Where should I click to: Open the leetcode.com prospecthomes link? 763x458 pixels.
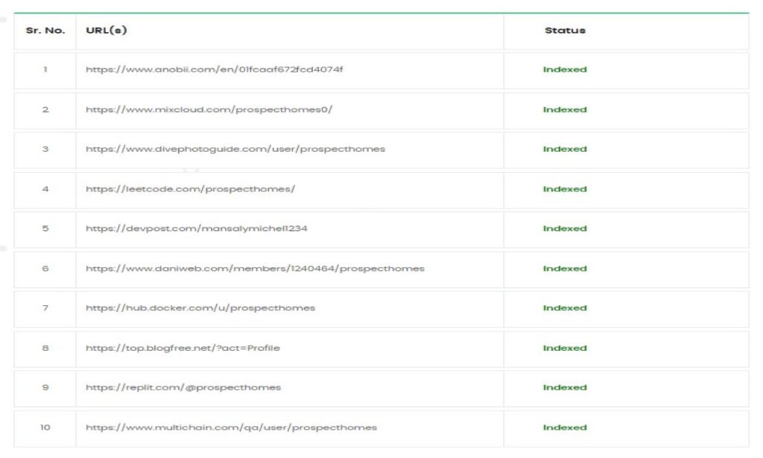click(x=190, y=189)
